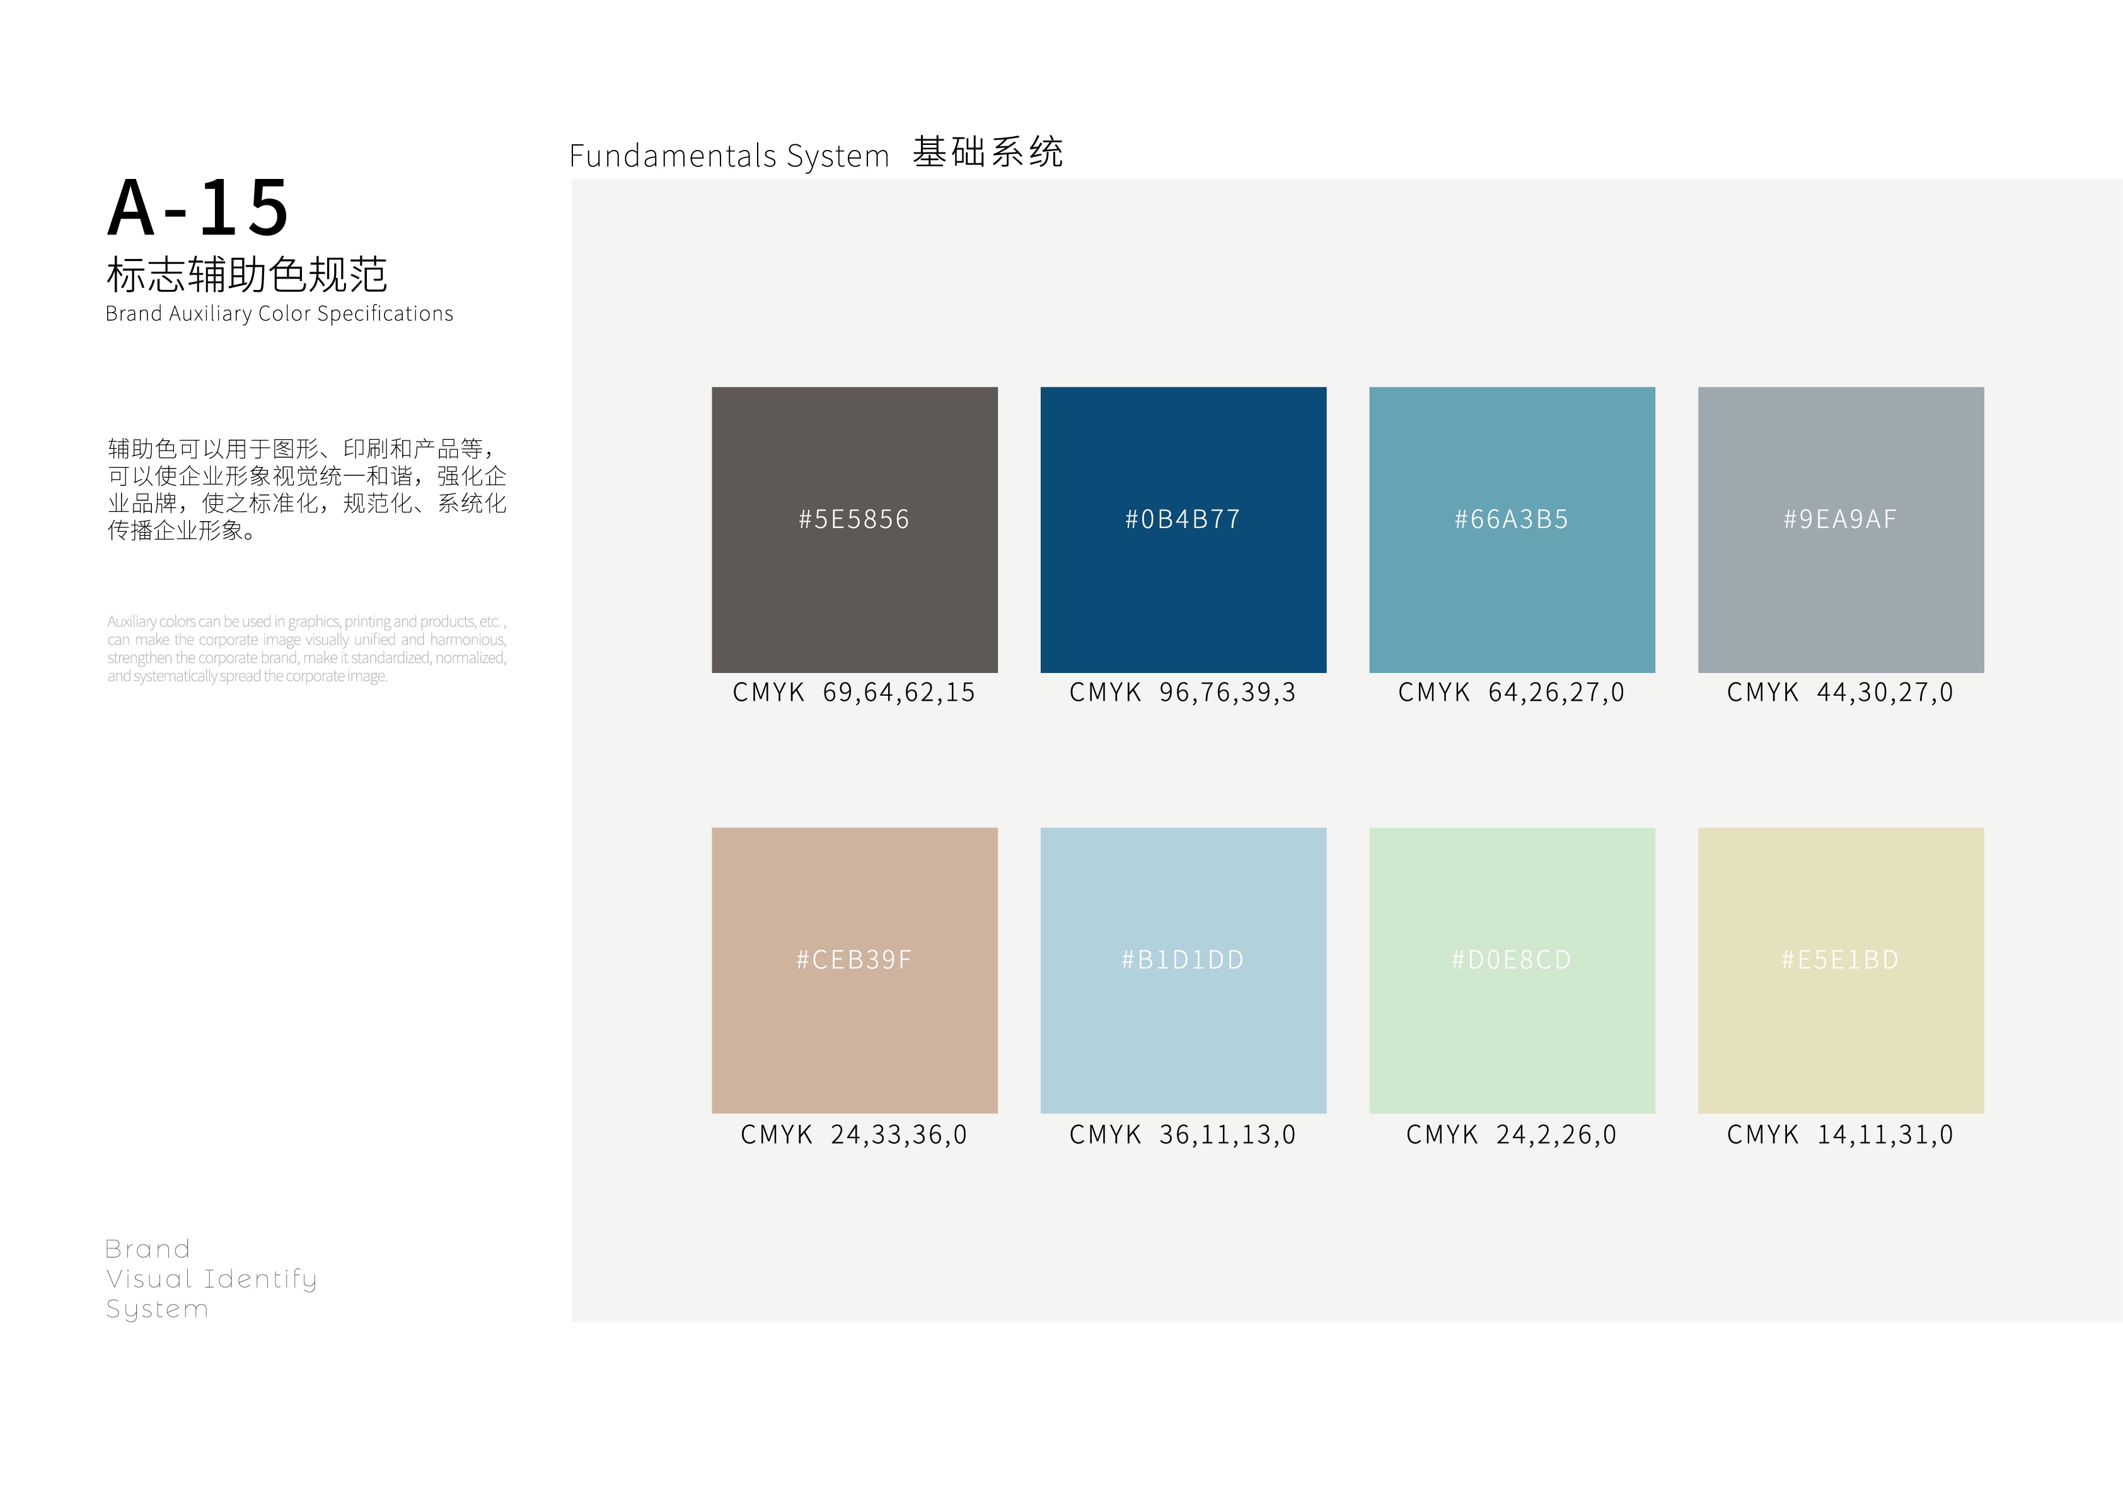Click the CMYK 64,26,27,0 caption
Image resolution: width=2123 pixels, height=1501 pixels.
[x=1511, y=693]
